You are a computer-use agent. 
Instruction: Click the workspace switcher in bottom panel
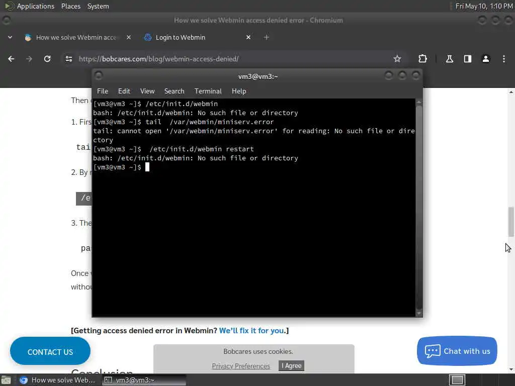tap(457, 380)
